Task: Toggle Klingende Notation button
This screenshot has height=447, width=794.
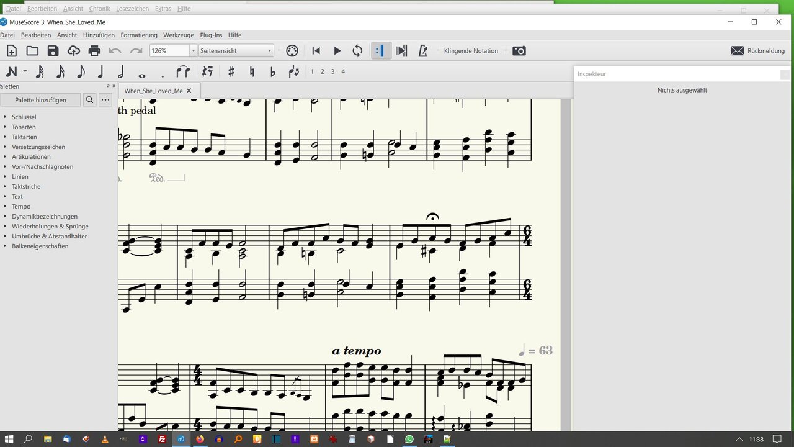Action: (x=471, y=51)
